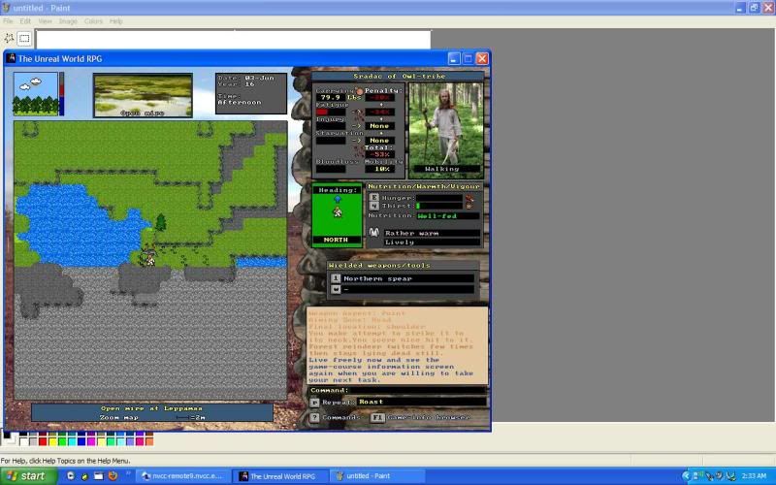This screenshot has height=485, width=776.
Task: Switch to The Unreal World RPG taskbar button
Action: (x=279, y=476)
